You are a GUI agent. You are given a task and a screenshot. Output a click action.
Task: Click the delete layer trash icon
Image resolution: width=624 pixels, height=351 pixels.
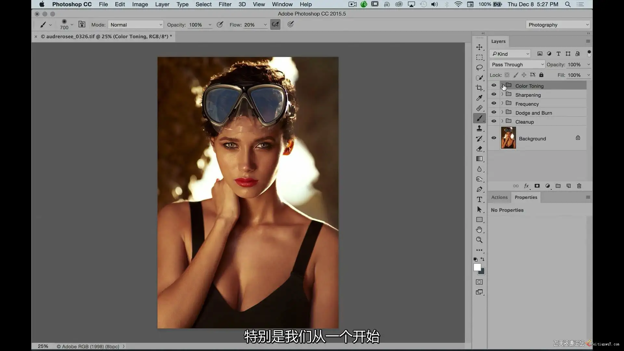point(579,186)
